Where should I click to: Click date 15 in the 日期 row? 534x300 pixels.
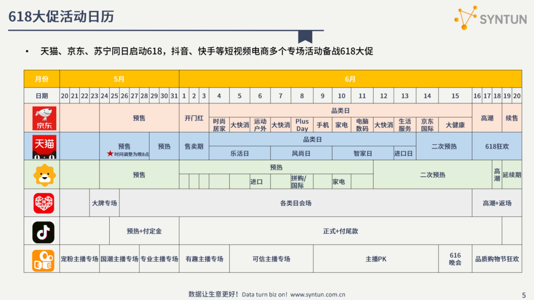point(455,96)
